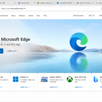Close the Azure browser tab

click(73, 3)
